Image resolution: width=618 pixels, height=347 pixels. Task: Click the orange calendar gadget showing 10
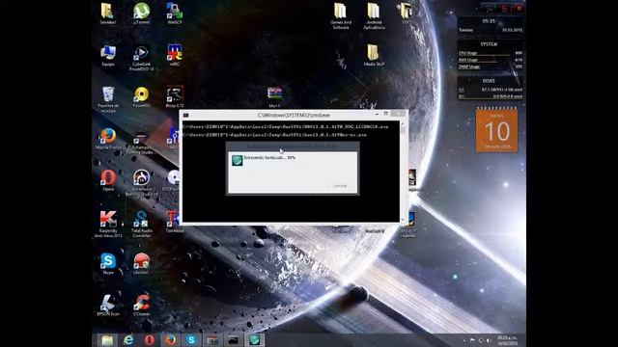(x=496, y=130)
